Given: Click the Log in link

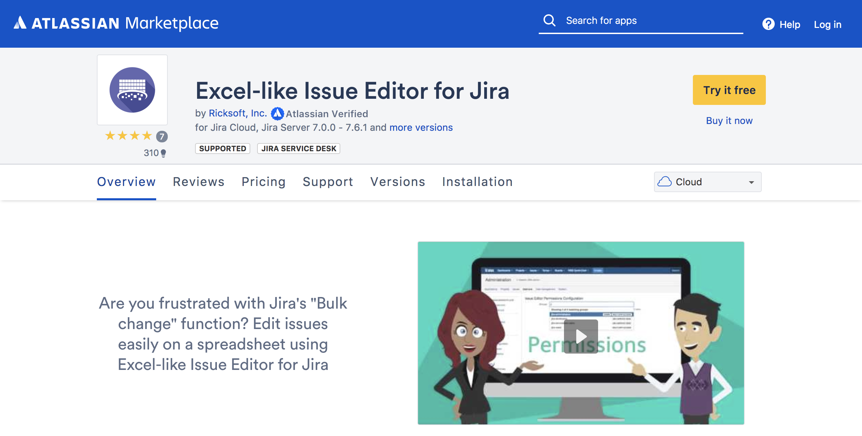Looking at the screenshot, I should [x=828, y=25].
